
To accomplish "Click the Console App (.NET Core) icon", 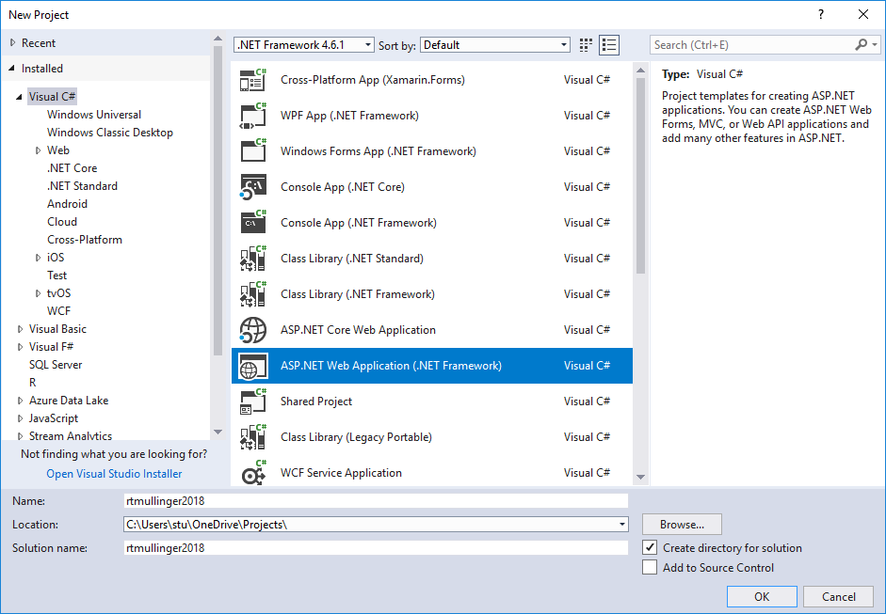I will pyautogui.click(x=252, y=187).
